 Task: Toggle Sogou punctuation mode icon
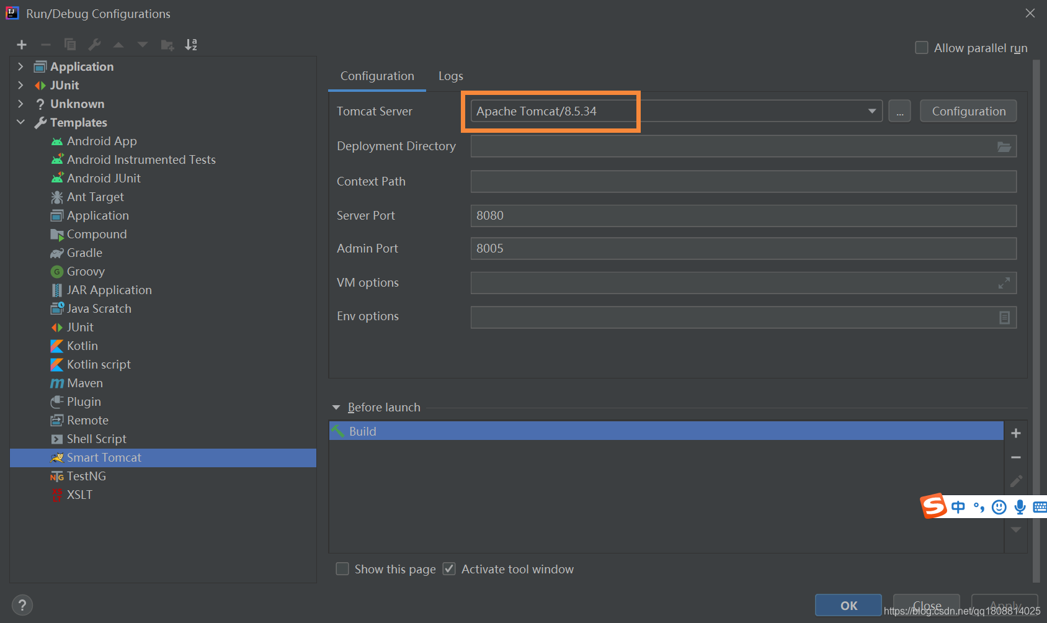[x=979, y=507]
